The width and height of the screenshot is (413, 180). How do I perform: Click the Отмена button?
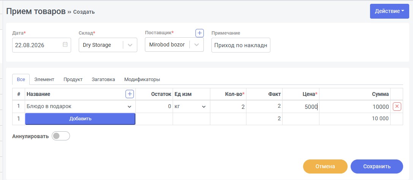(x=325, y=166)
